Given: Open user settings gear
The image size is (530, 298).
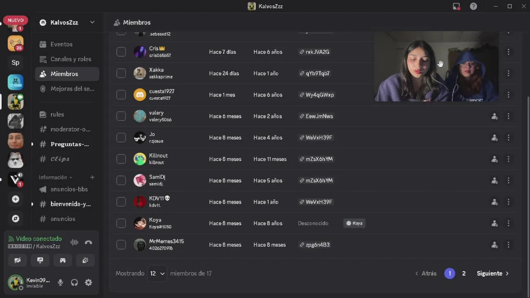Looking at the screenshot, I should click(x=88, y=283).
